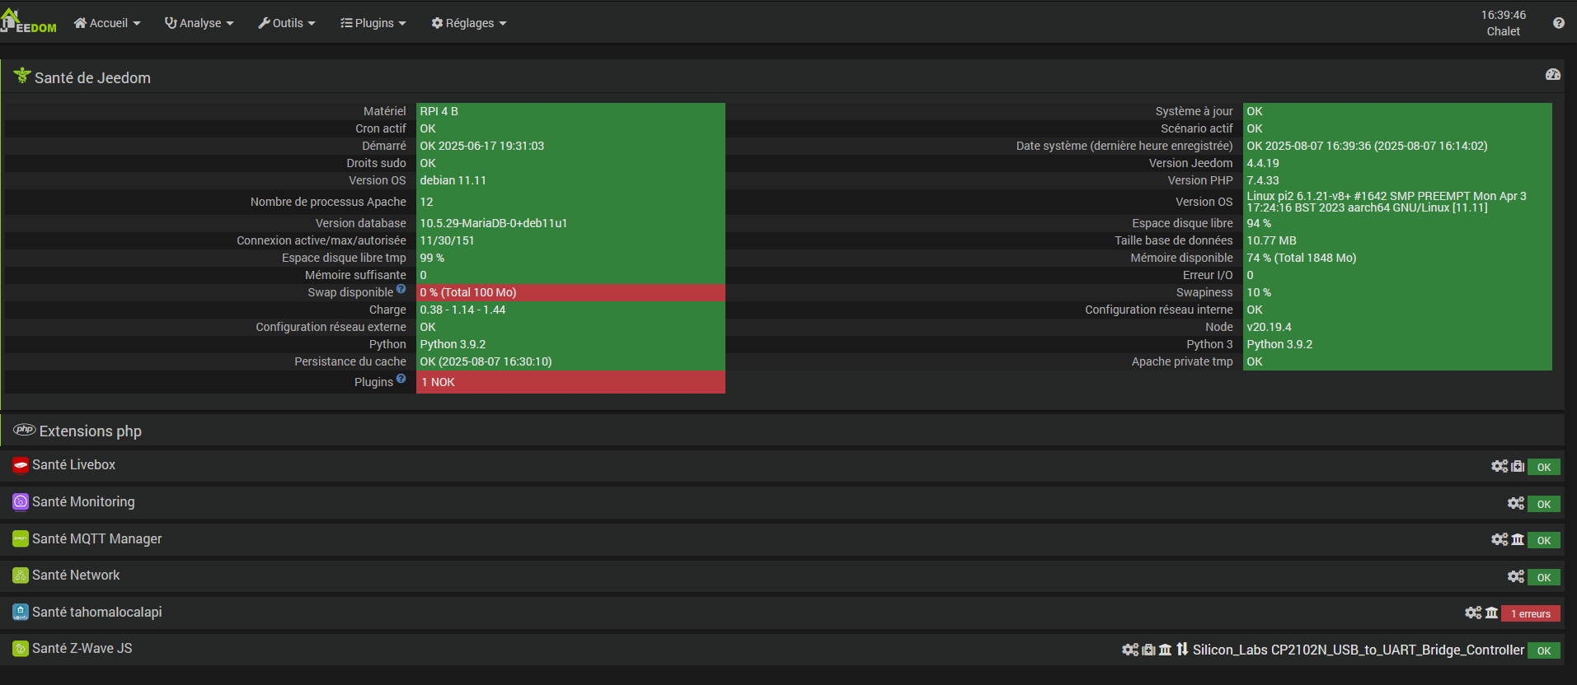
Task: Click the Silicon_Labs CP2102N controller text
Action: coord(1359,650)
